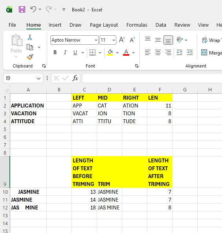The image size is (222, 233).
Task: Apply yellow fill color with paint bucket
Action: [x=110, y=53]
